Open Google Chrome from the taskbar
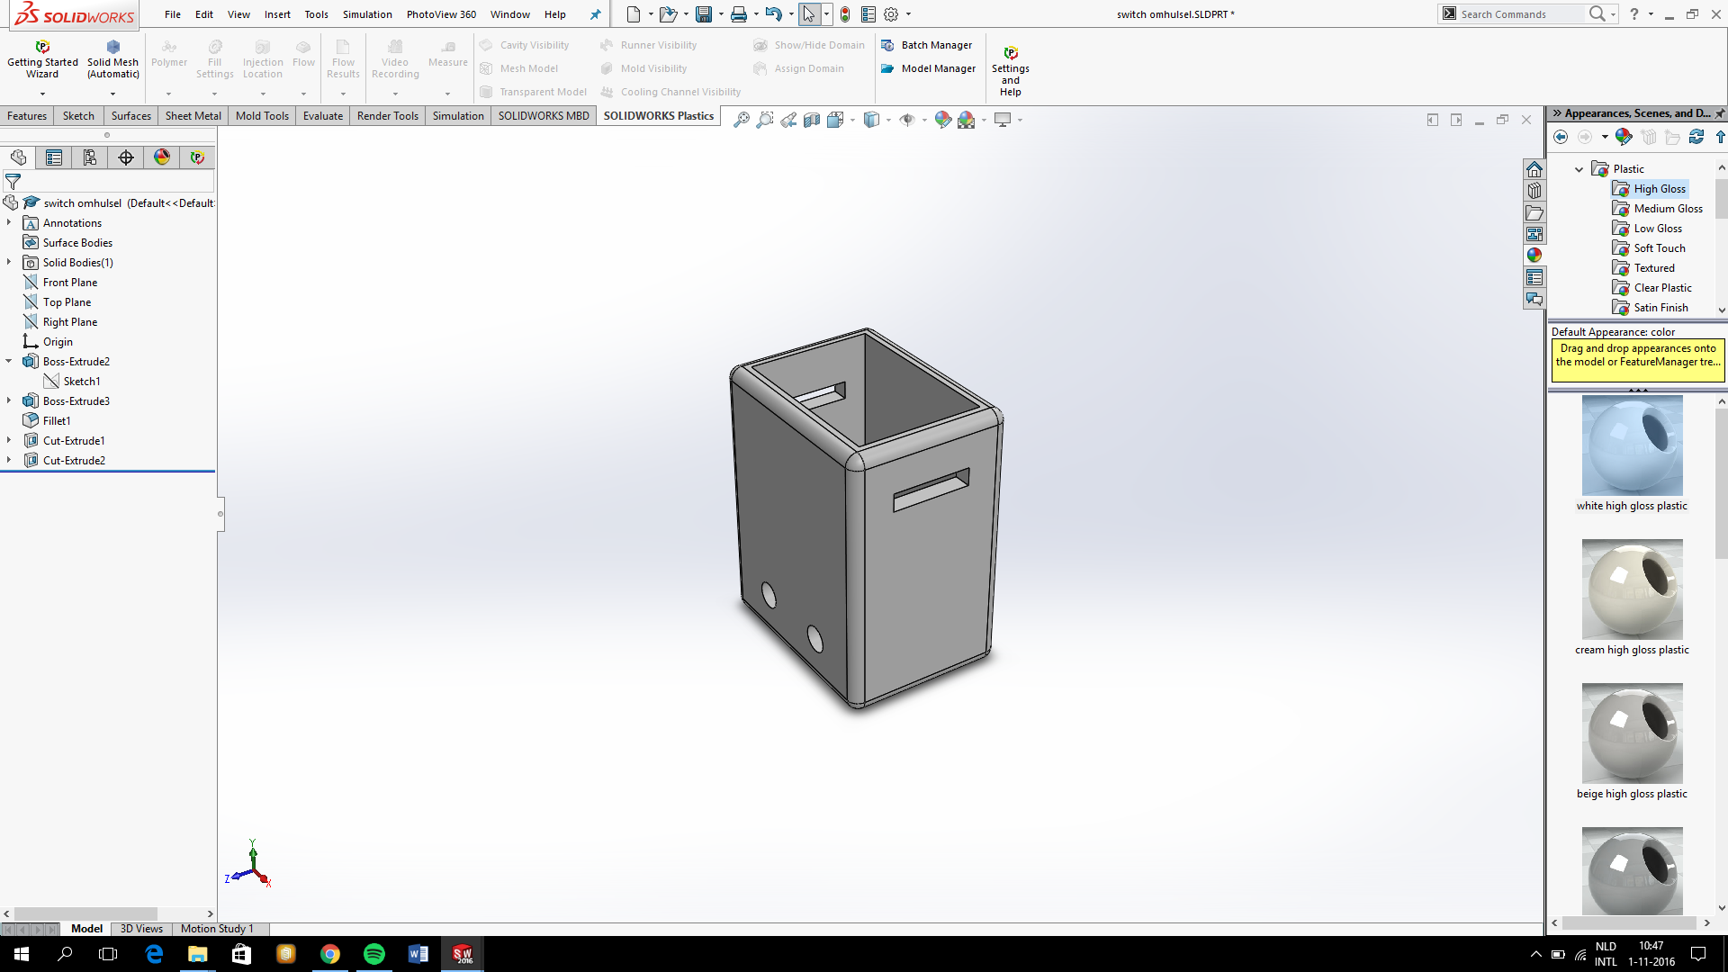Viewport: 1728px width, 972px height. pos(330,954)
